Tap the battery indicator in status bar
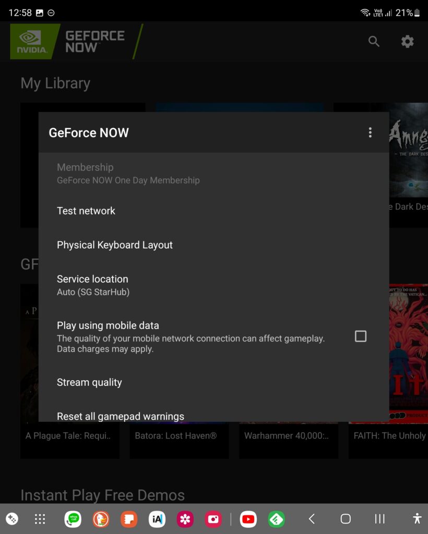Image resolution: width=428 pixels, height=534 pixels. [408, 13]
